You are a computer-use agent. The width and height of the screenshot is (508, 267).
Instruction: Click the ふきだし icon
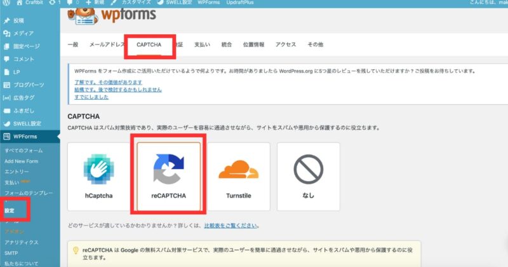(6, 111)
